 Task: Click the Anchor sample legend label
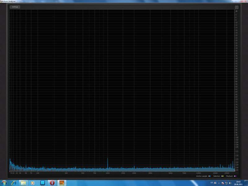[202, 176]
